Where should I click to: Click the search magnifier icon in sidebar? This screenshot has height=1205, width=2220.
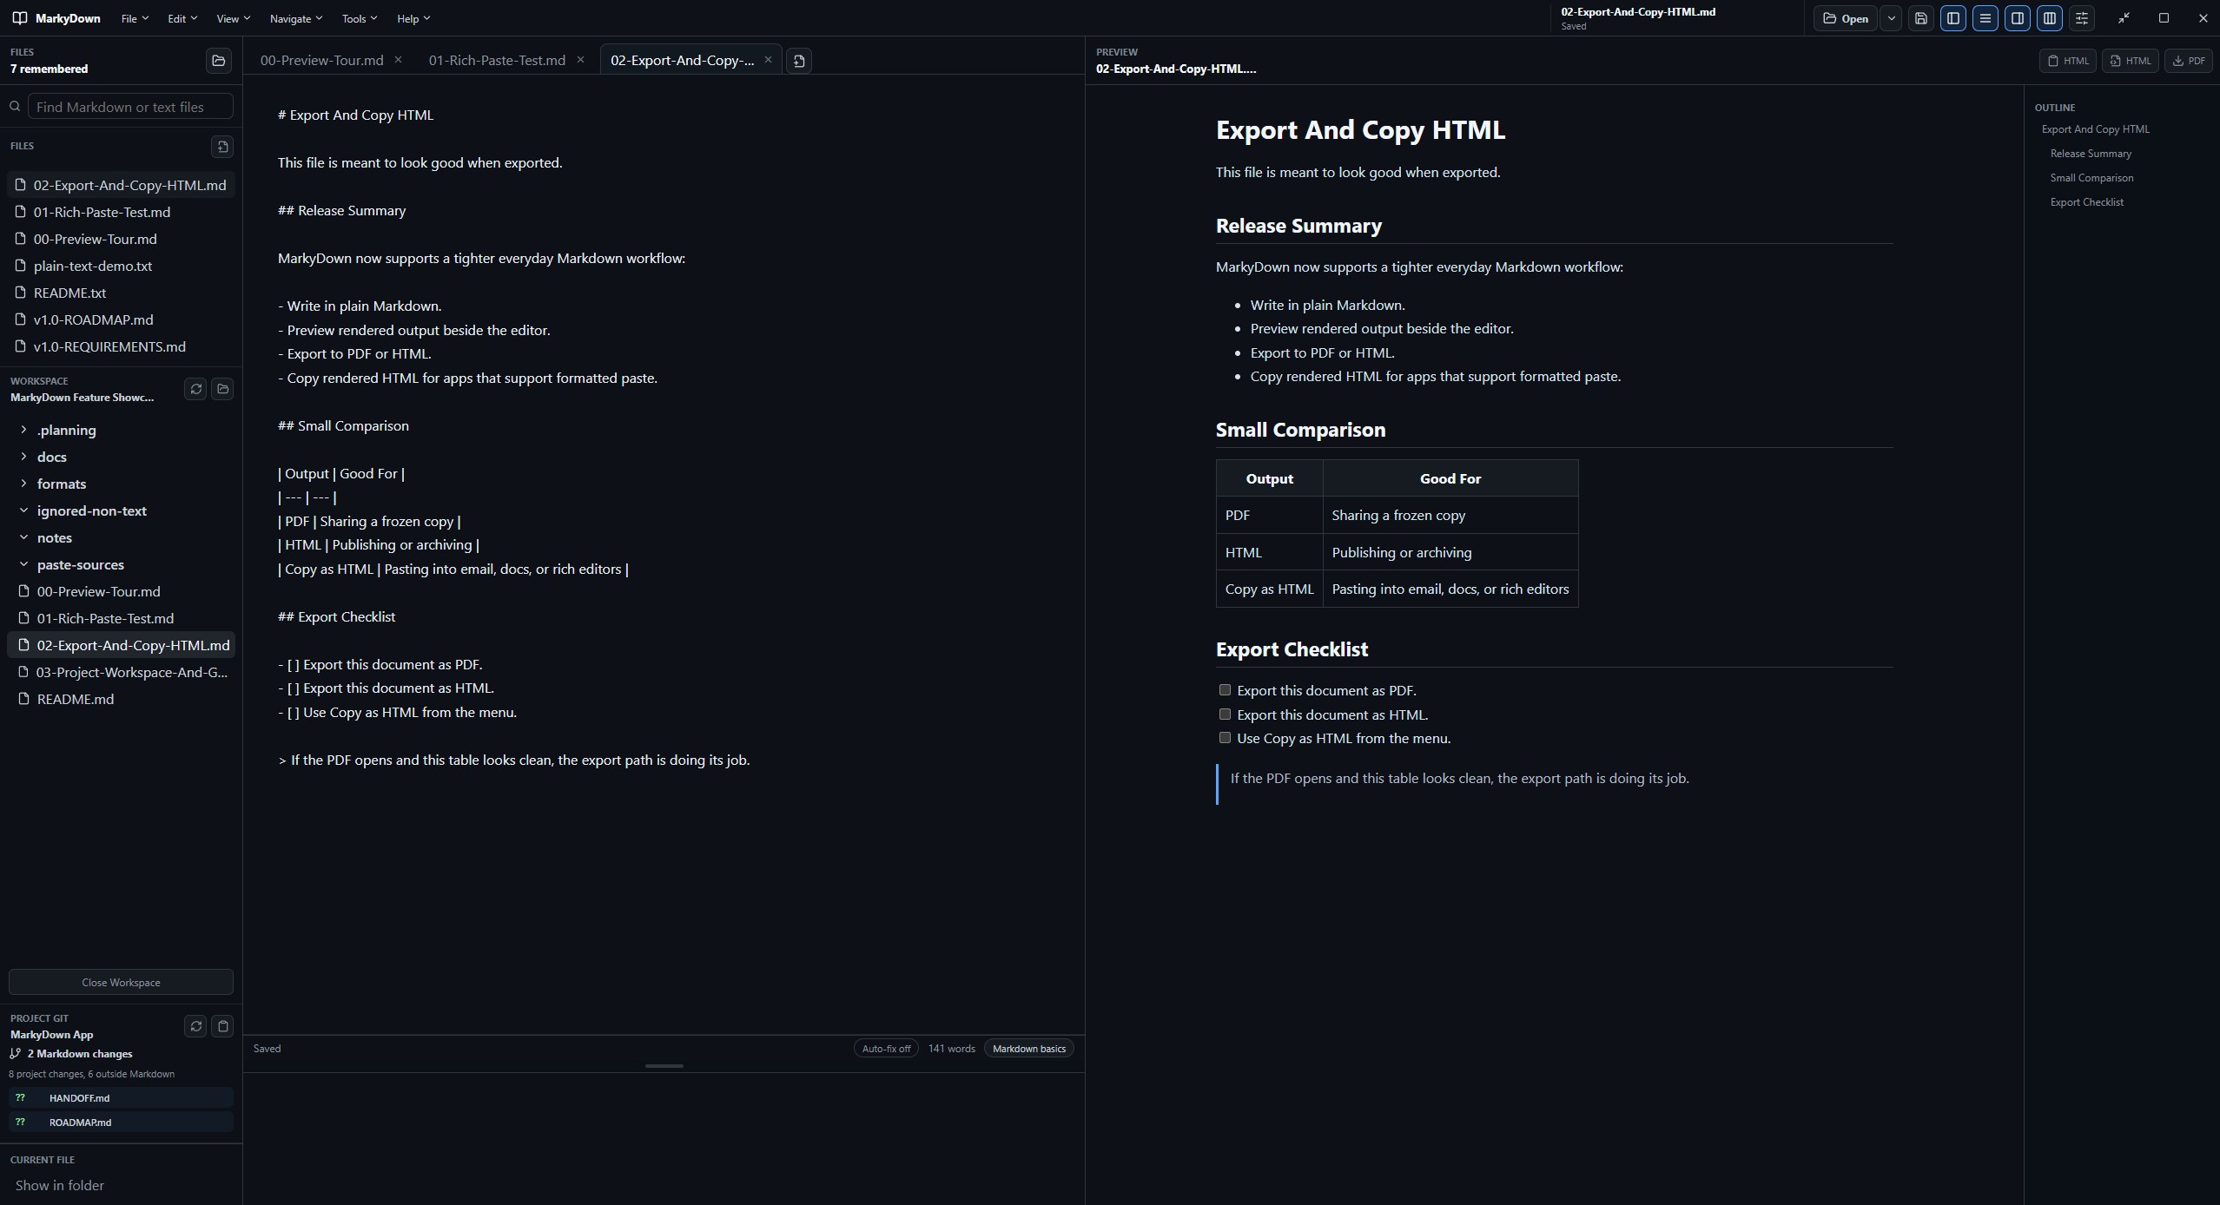point(15,107)
